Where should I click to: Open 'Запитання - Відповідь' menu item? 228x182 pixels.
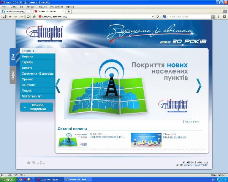[x=37, y=74]
